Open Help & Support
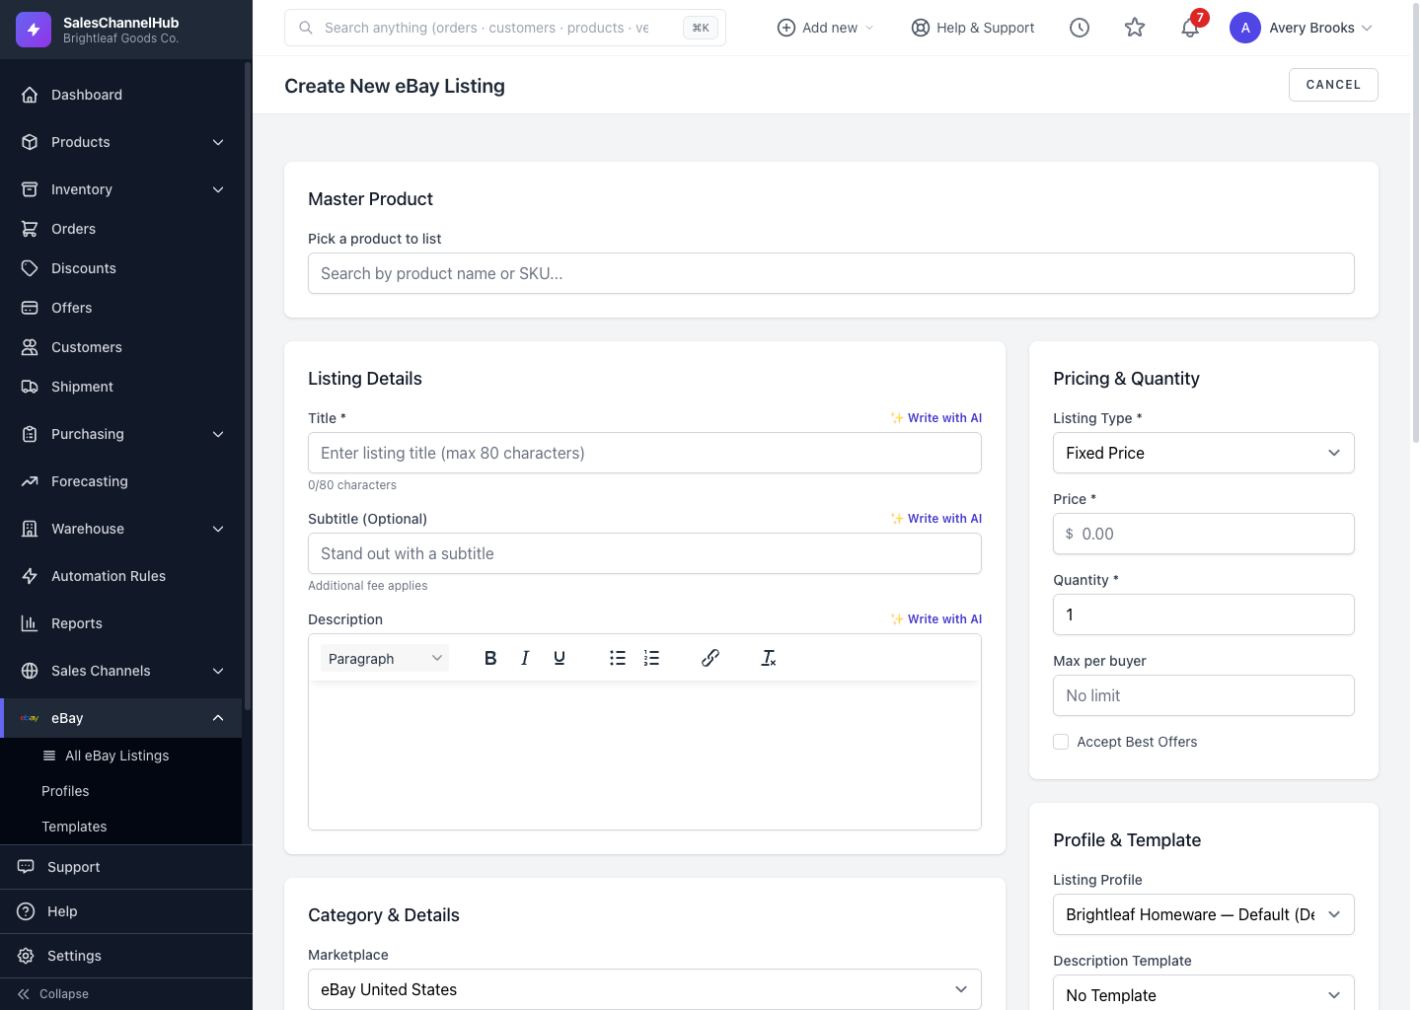Viewport: 1421px width, 1010px height. pos(973,28)
